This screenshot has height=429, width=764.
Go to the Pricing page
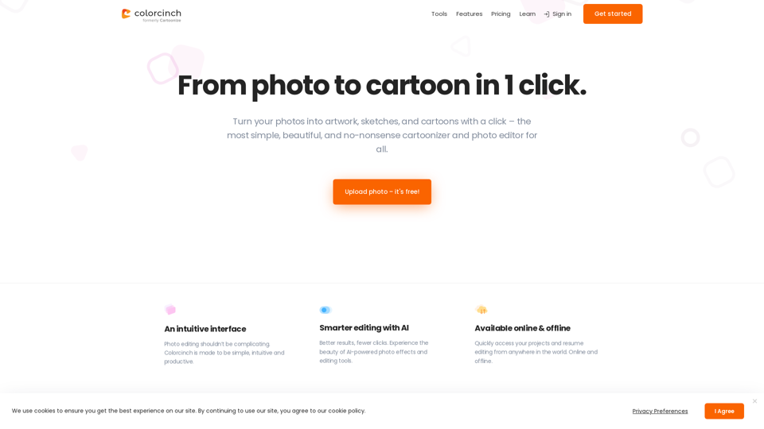tap(501, 14)
